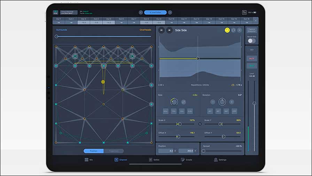Image resolution: width=312 pixels, height=176 pixels.
Task: Open the Create tab
Action: pyautogui.click(x=186, y=160)
